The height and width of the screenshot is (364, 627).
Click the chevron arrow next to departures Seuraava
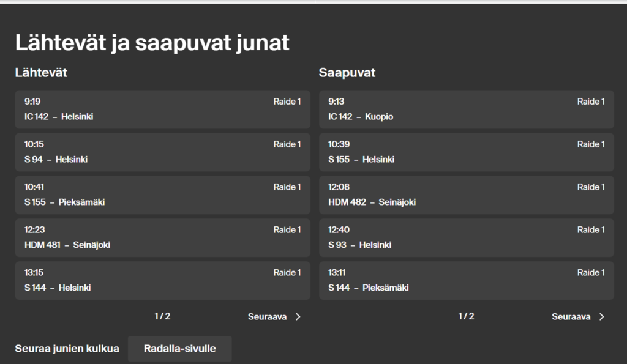tap(298, 317)
